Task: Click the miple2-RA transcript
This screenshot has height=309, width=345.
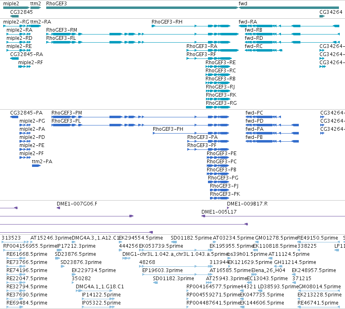Action: tap(19, 34)
